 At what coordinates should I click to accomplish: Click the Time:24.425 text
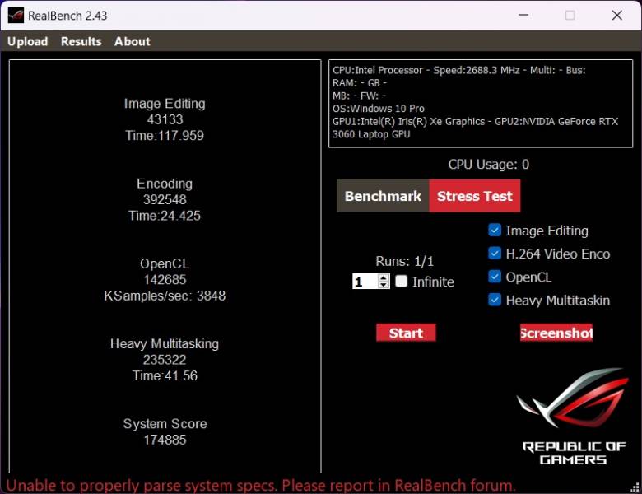165,216
